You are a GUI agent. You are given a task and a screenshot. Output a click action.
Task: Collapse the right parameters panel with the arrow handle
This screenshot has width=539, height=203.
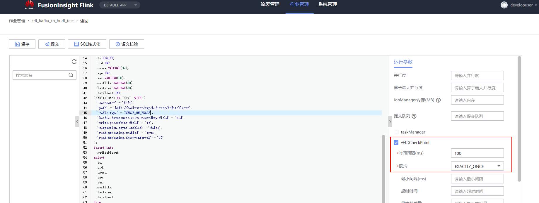[390, 122]
